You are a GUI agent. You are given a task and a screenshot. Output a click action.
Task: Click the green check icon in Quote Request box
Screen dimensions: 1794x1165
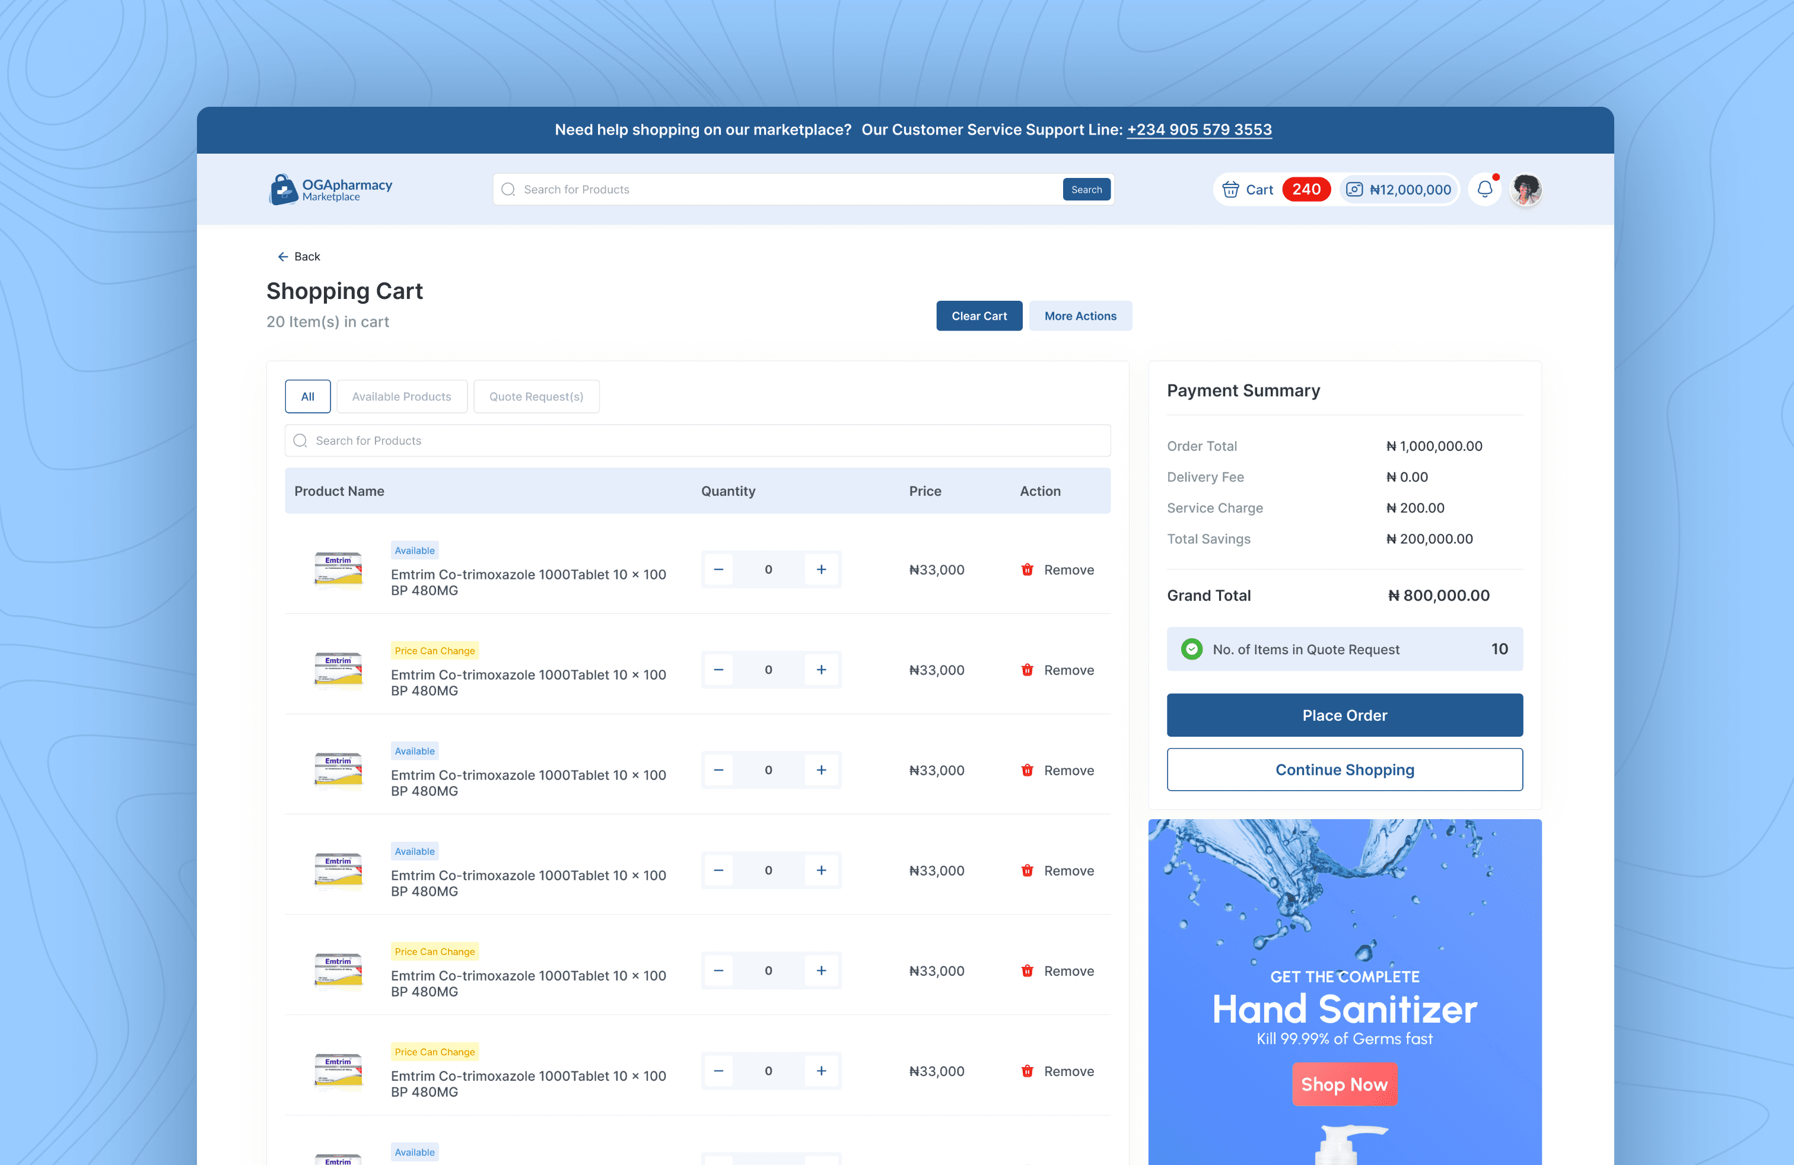1192,649
